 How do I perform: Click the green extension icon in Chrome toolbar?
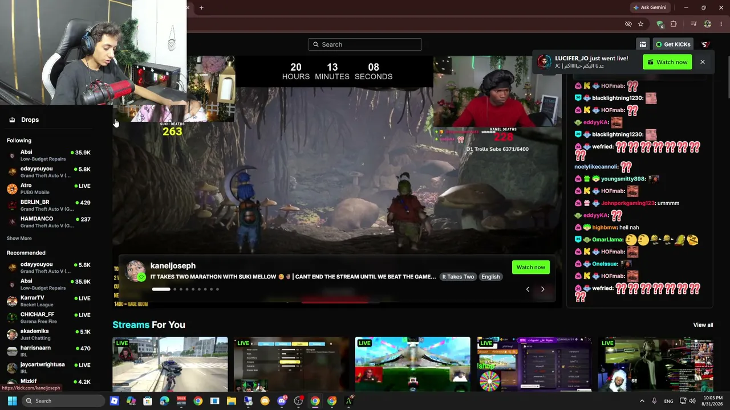click(660, 24)
